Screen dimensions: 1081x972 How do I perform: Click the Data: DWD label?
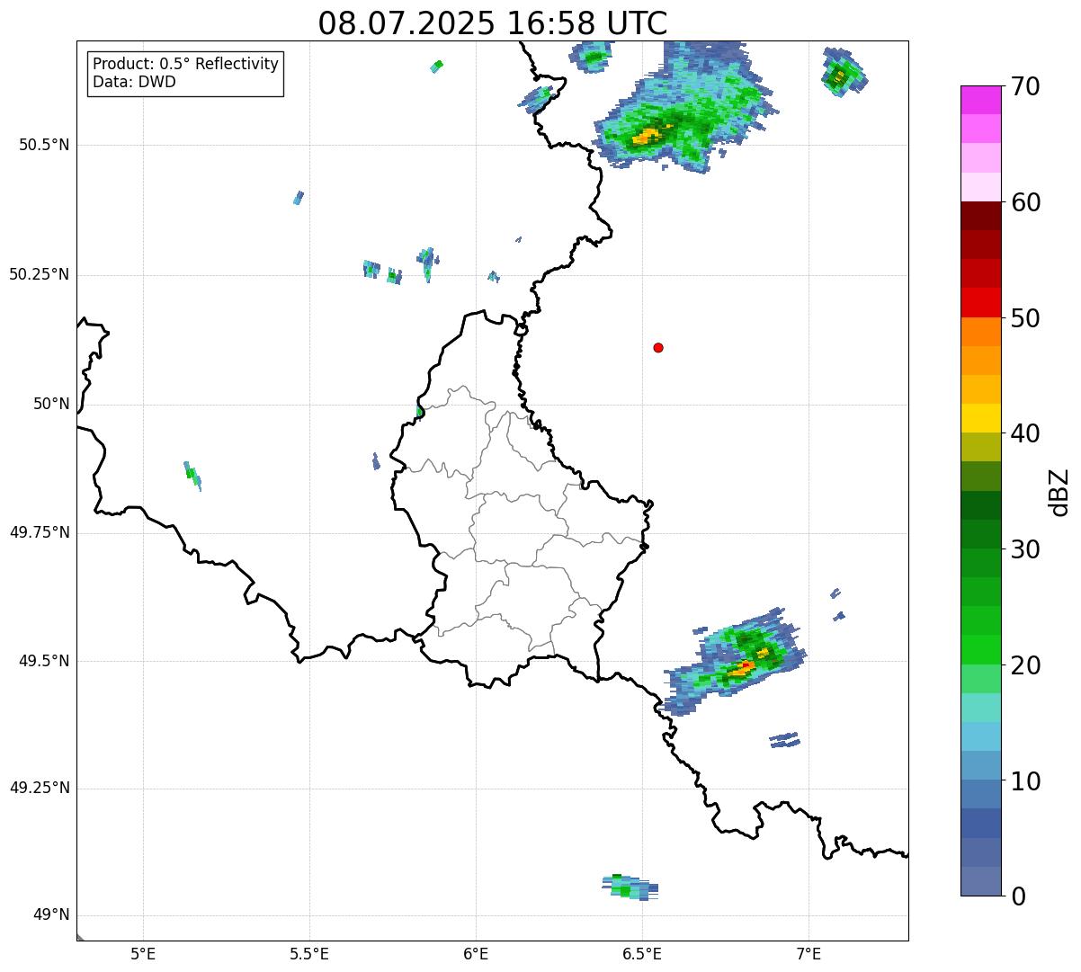[x=134, y=82]
